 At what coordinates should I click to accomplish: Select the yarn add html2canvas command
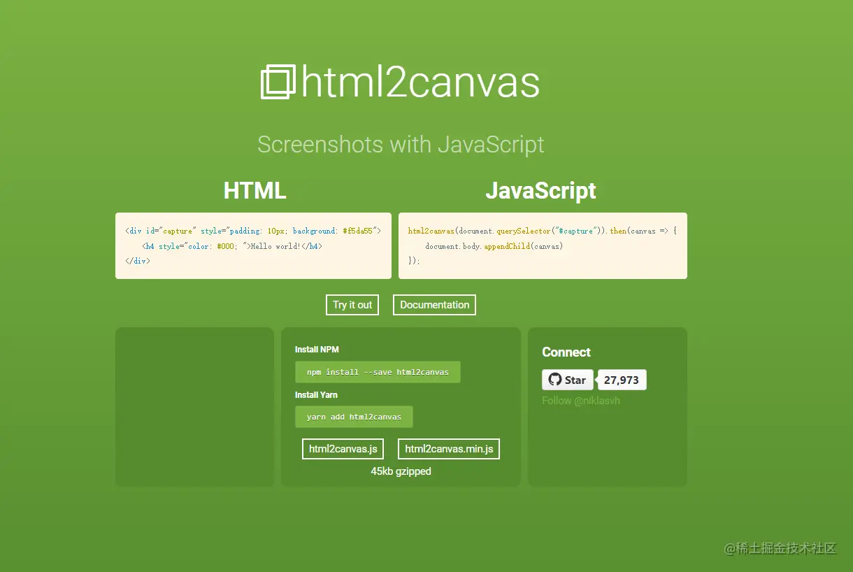[354, 417]
